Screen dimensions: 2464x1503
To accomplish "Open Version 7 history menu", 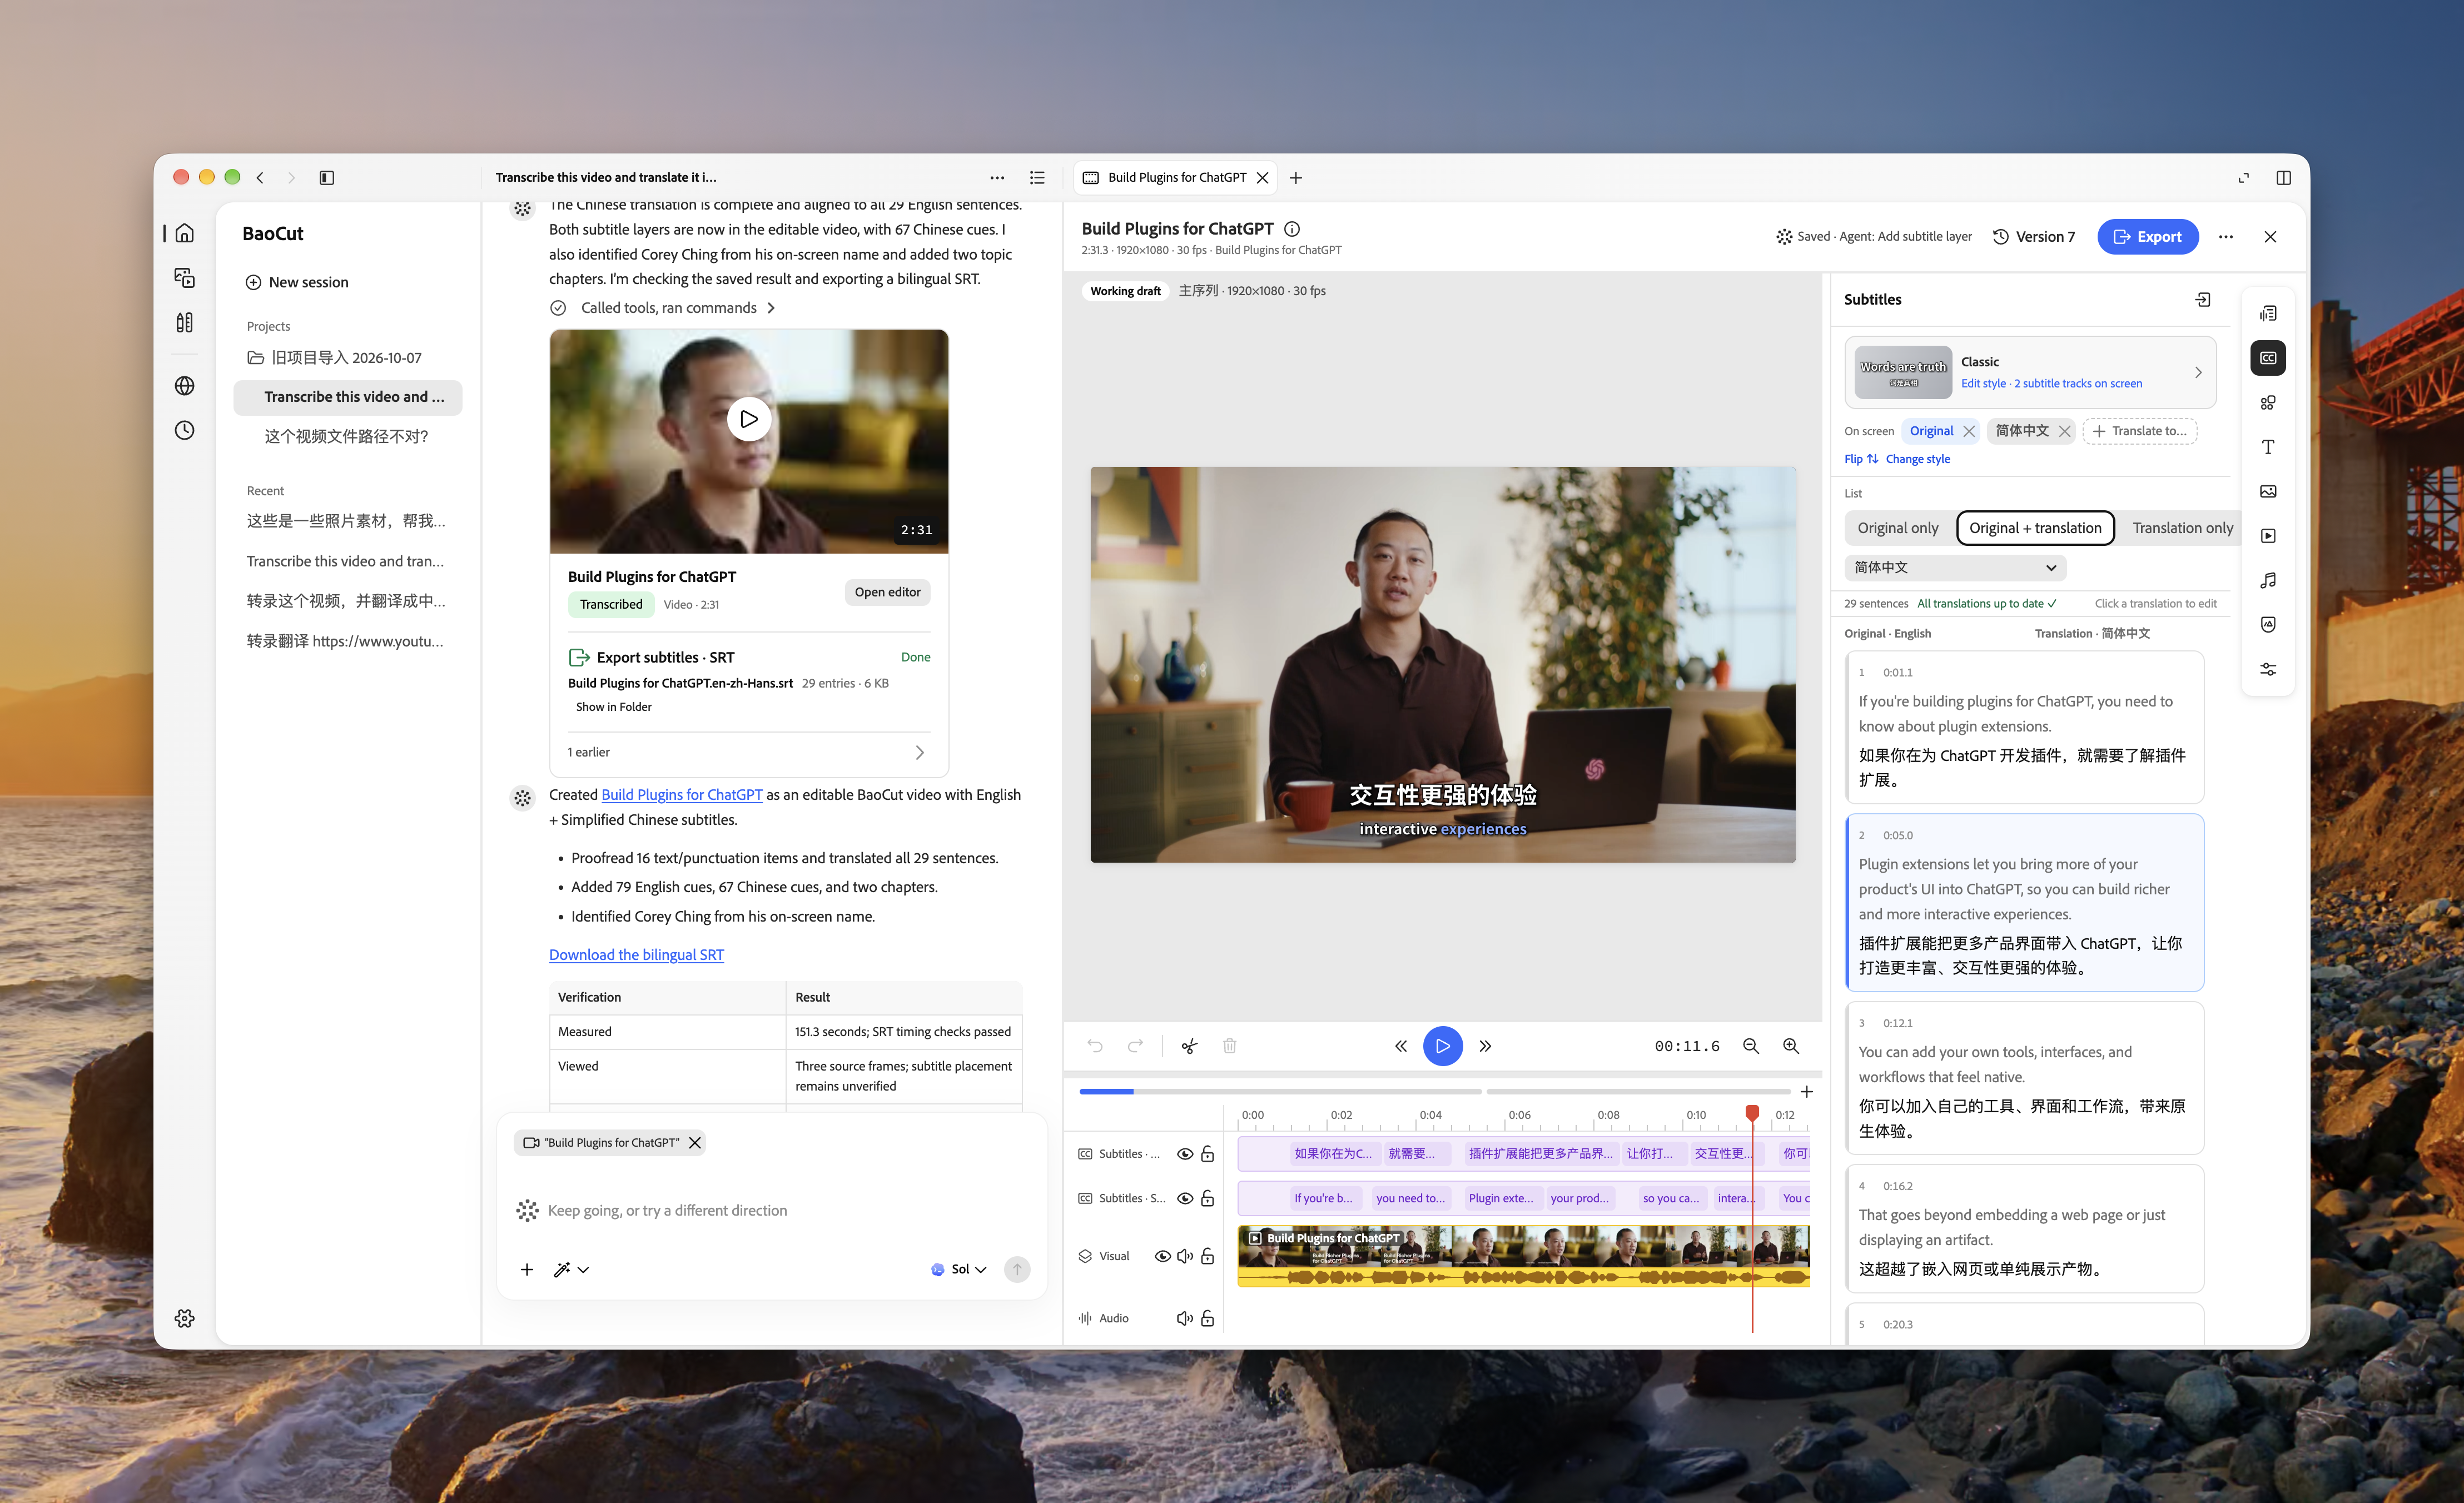I will pyautogui.click(x=2033, y=237).
